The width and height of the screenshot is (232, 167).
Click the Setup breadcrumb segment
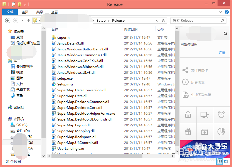click(x=101, y=21)
